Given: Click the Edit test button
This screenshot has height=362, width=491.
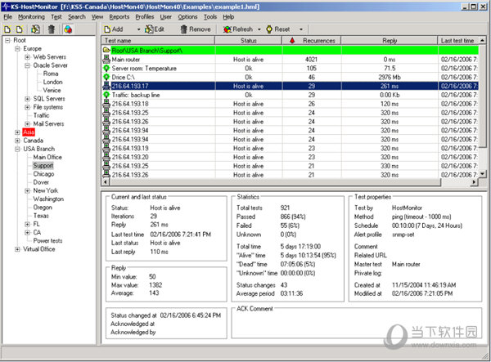Looking at the screenshot, I should (x=155, y=29).
